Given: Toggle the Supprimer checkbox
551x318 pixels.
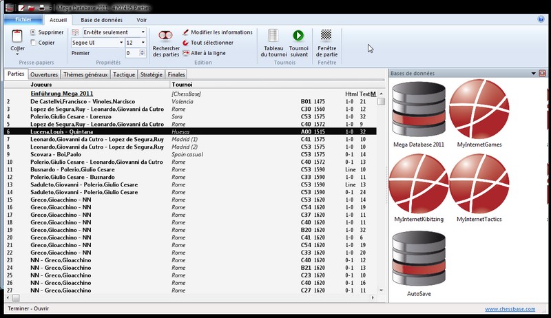Looking at the screenshot, I should click(33, 32).
